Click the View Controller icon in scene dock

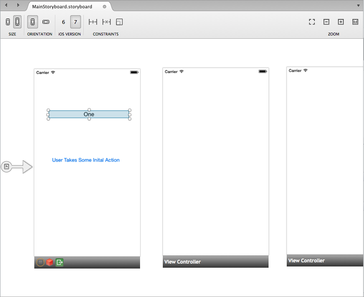click(x=40, y=262)
